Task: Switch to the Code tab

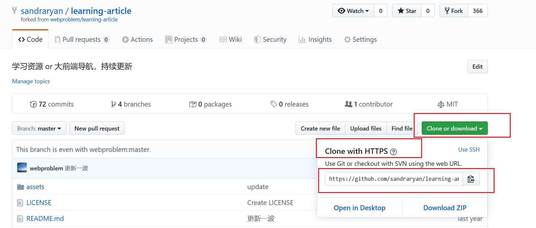Action: [30, 39]
